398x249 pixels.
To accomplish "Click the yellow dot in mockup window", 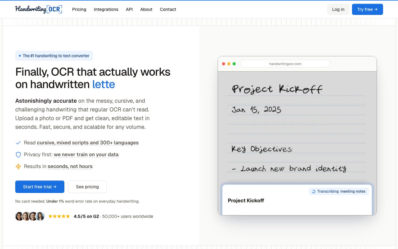I will [229, 64].
